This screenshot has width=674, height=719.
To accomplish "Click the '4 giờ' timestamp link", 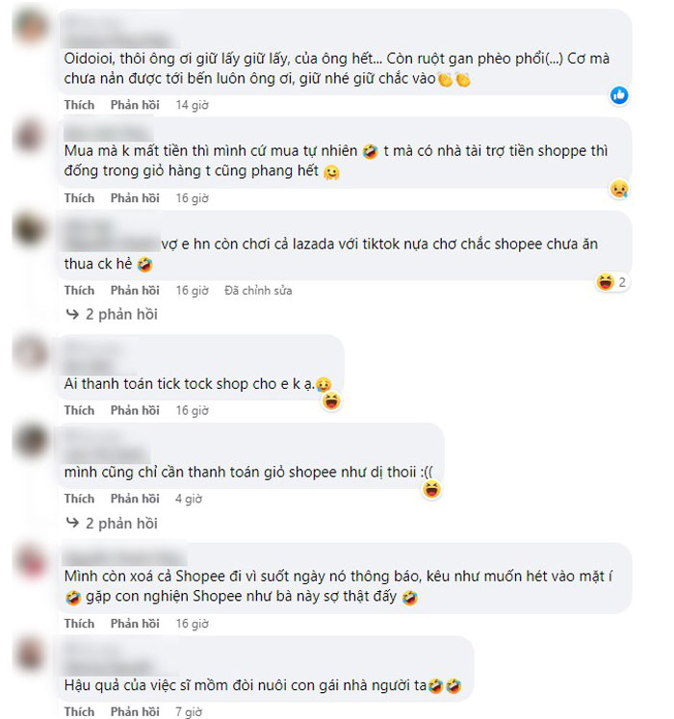I will pos(188,499).
